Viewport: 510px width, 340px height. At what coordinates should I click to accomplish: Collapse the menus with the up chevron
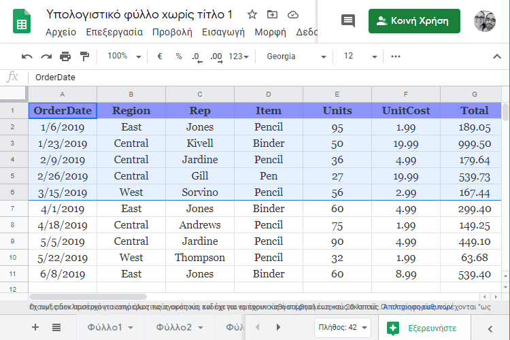497,56
